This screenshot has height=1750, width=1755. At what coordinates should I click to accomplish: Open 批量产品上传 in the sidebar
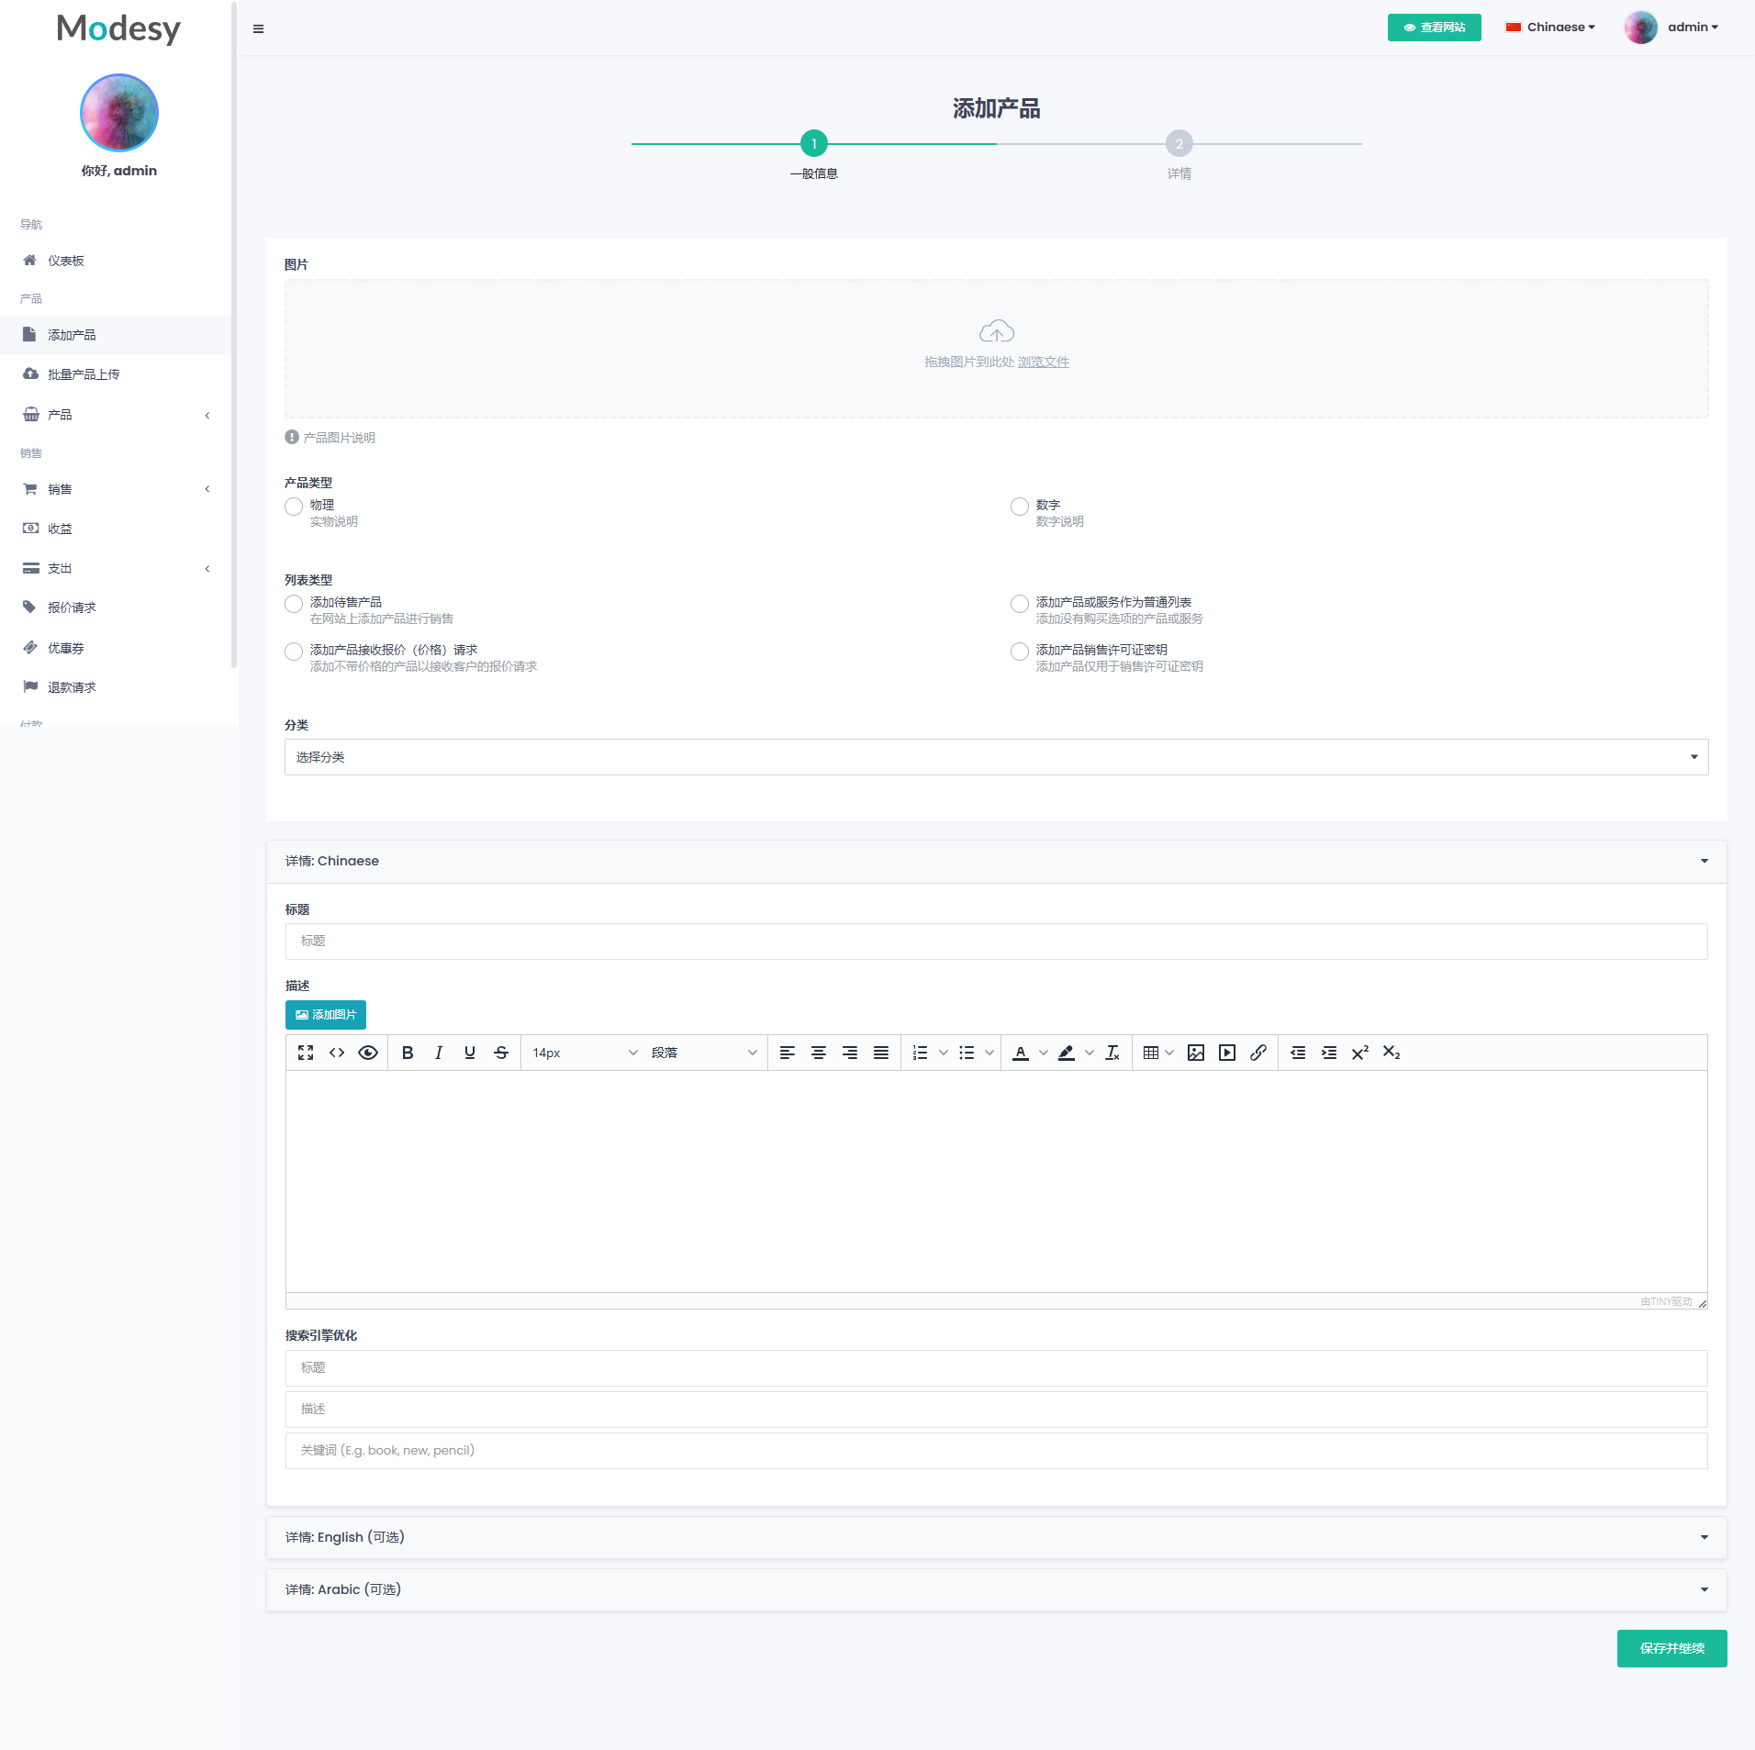coord(84,374)
